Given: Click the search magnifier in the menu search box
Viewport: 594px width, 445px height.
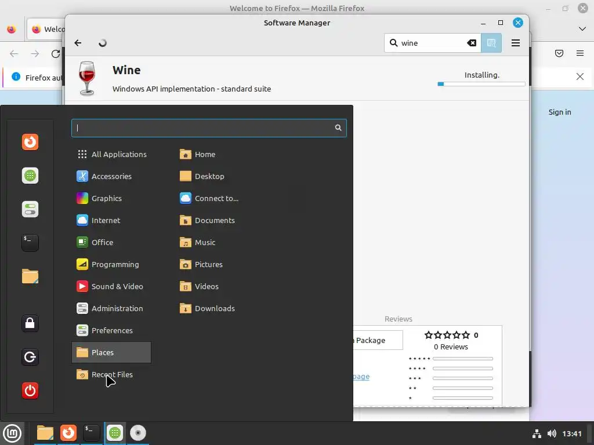Looking at the screenshot, I should [x=338, y=128].
